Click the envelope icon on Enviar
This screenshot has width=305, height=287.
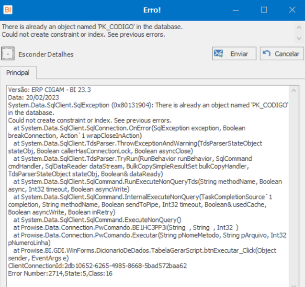click(218, 54)
